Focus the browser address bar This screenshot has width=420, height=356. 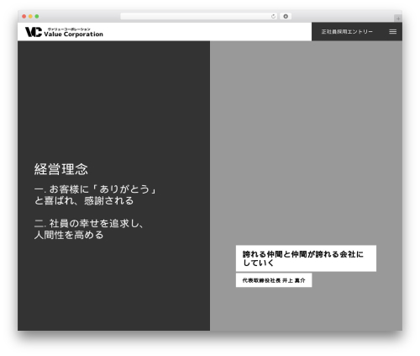click(x=199, y=16)
